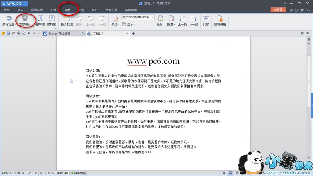Convert text with 简转繁
Image resolution: width=313 pixels, height=176 pixels.
[52, 21]
